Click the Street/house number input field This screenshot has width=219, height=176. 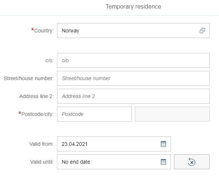click(133, 78)
